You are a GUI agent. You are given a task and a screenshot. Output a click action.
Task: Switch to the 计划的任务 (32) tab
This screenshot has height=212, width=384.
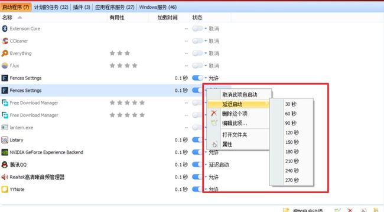51,7
